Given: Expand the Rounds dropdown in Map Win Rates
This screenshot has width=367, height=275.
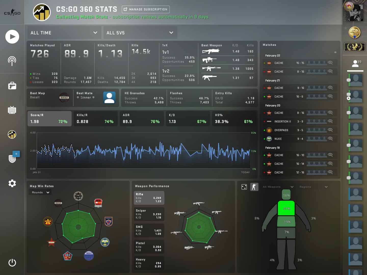Looking at the screenshot, I should (x=40, y=193).
